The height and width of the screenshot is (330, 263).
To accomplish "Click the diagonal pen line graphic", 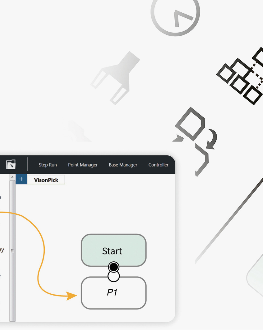I will (x=229, y=214).
